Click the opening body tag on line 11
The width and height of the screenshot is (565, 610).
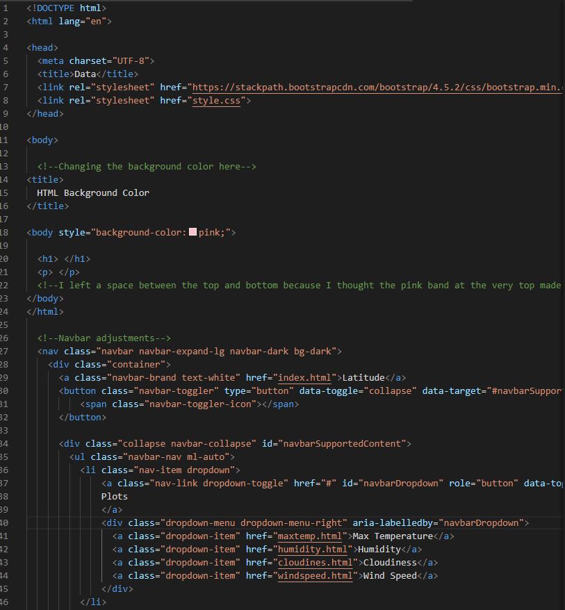click(x=42, y=140)
